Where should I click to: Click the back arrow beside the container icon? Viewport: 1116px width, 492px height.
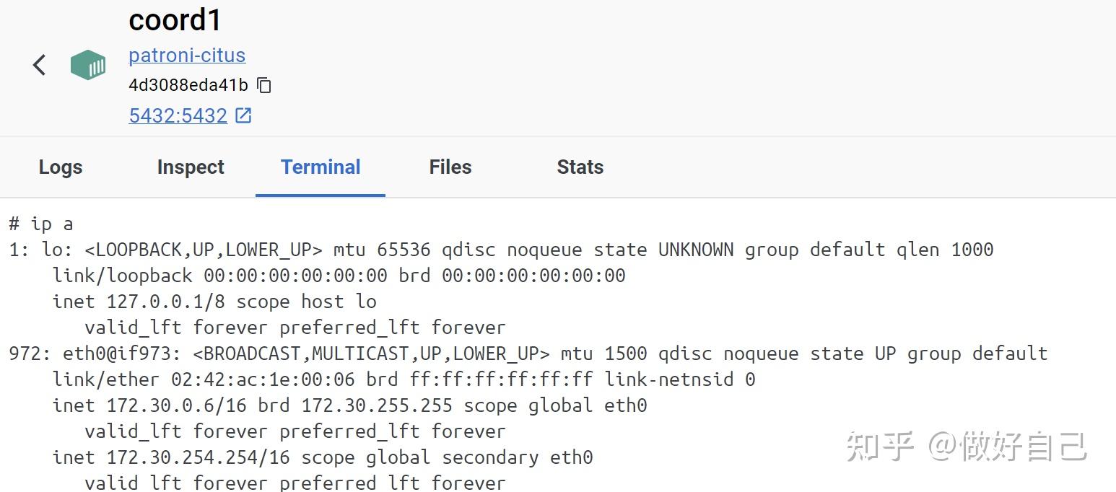click(x=38, y=65)
